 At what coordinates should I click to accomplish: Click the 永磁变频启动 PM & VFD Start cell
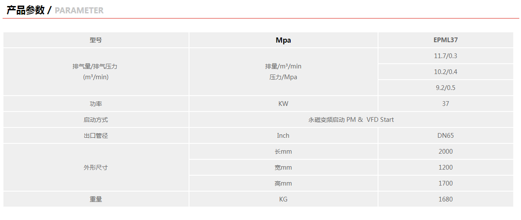(351, 120)
